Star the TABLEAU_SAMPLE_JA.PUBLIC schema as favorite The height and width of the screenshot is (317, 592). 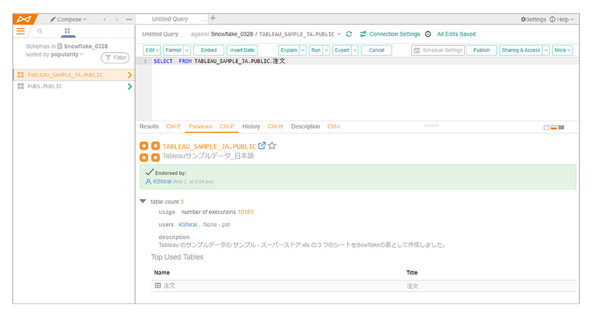point(272,146)
